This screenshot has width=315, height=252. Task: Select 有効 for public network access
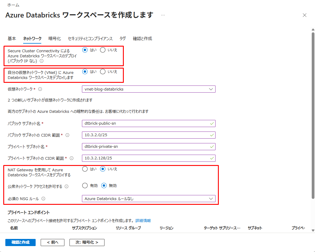click(85, 186)
